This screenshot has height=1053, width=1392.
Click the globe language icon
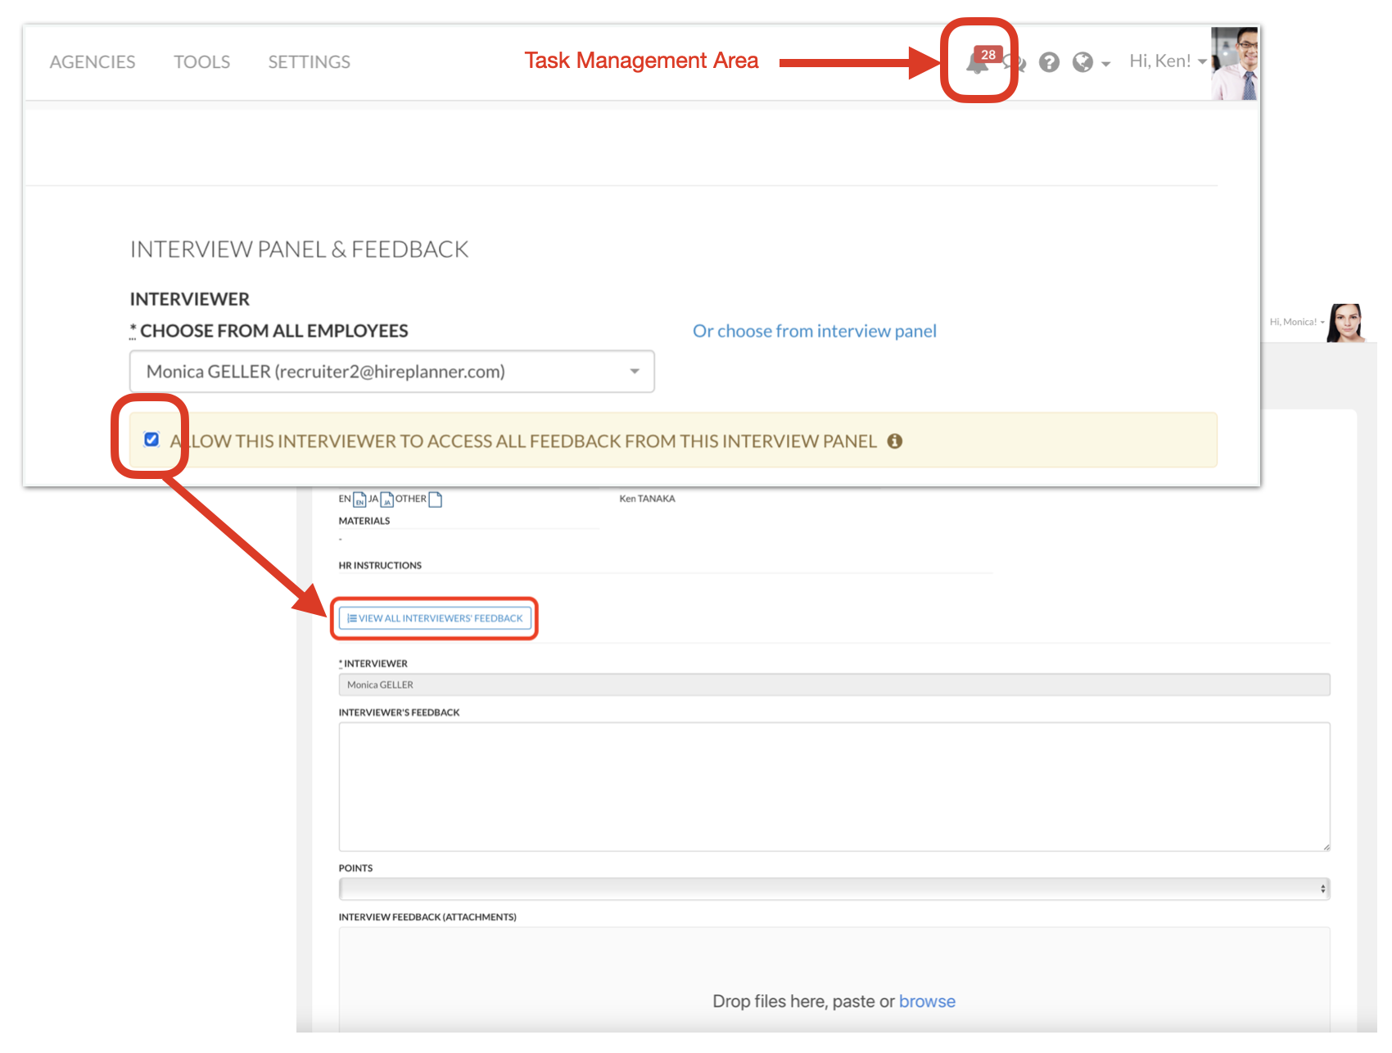coord(1083,62)
